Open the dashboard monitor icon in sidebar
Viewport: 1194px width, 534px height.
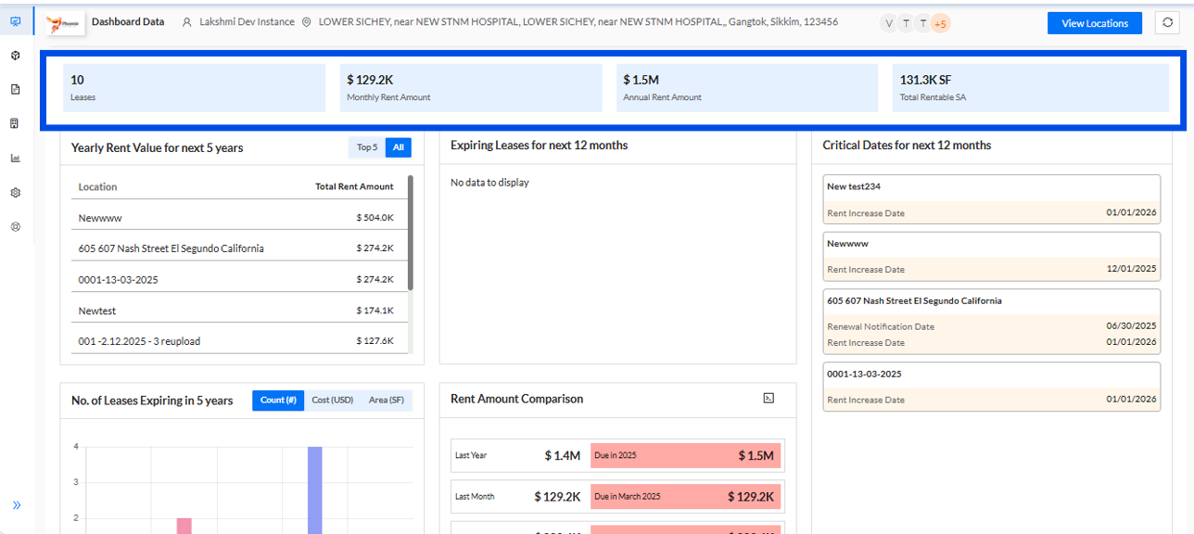click(16, 21)
